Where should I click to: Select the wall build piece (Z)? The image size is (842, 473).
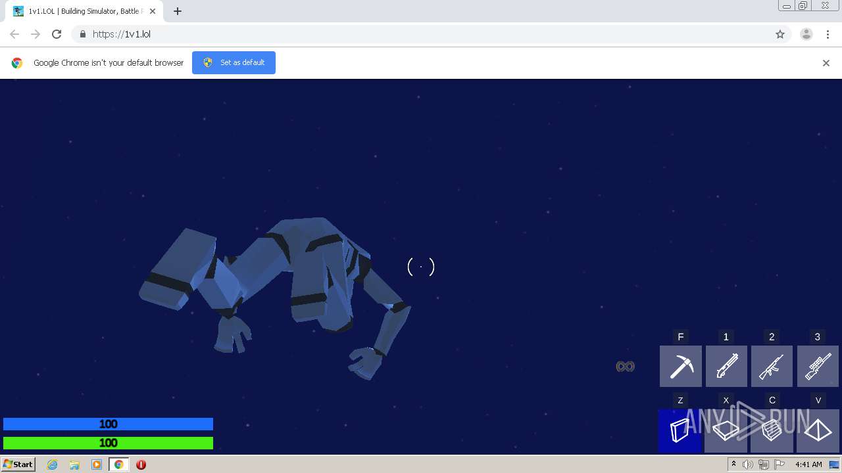pyautogui.click(x=680, y=431)
